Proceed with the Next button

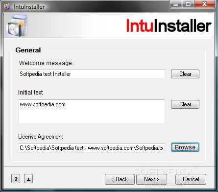[151, 179]
